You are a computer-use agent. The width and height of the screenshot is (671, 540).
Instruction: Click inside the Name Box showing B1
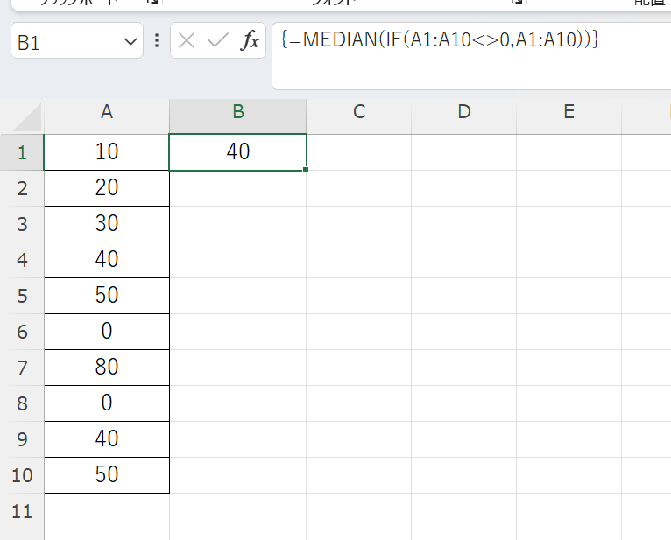click(66, 41)
